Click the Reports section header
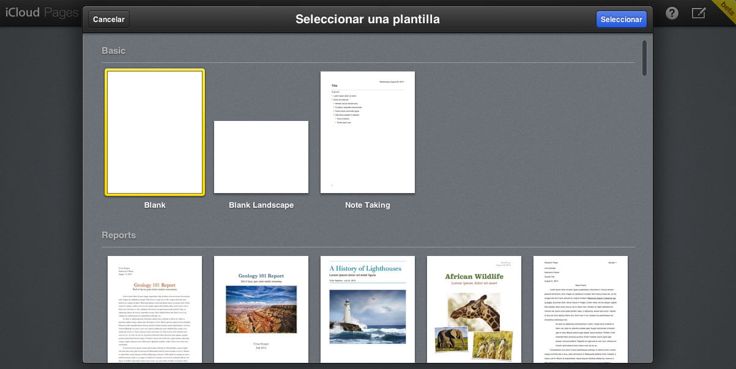Screen dimensions: 736x369 [119, 235]
